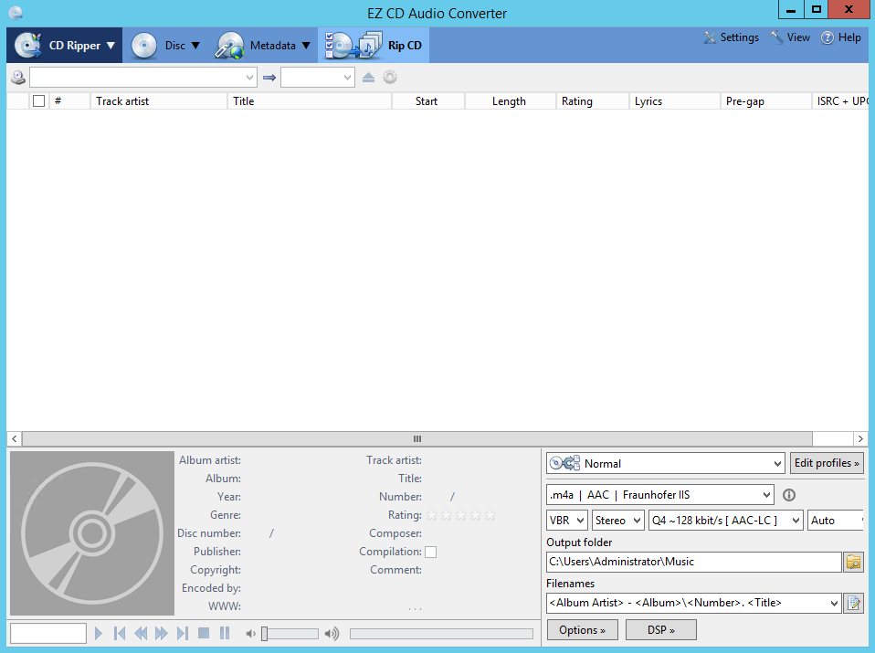Click the volume slider
875x653 pixels.
click(x=290, y=634)
